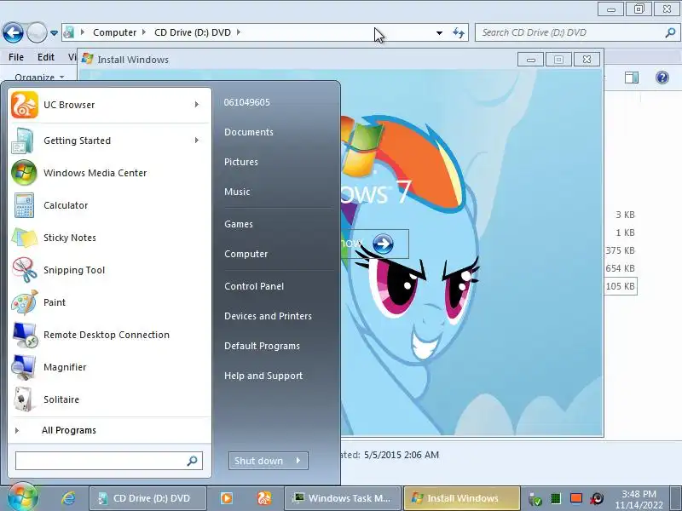Image resolution: width=682 pixels, height=511 pixels.
Task: Toggle the Explorer preview pane icon
Action: 631,78
